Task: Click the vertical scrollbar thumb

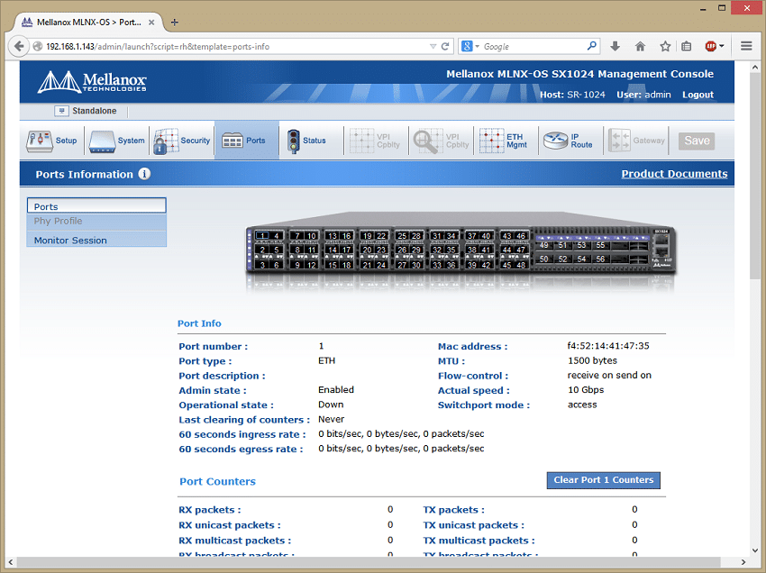Action: pyautogui.click(x=755, y=176)
